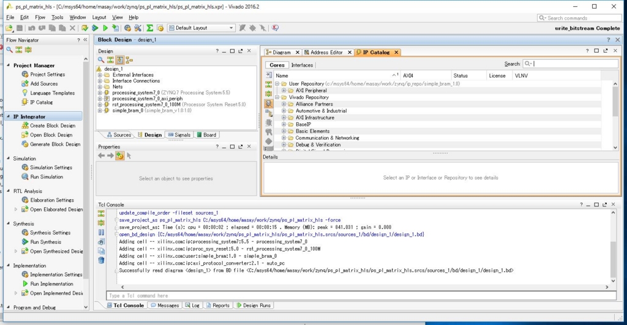The image size is (627, 325).
Task: Collapse the User Repository node
Action: pos(277,84)
